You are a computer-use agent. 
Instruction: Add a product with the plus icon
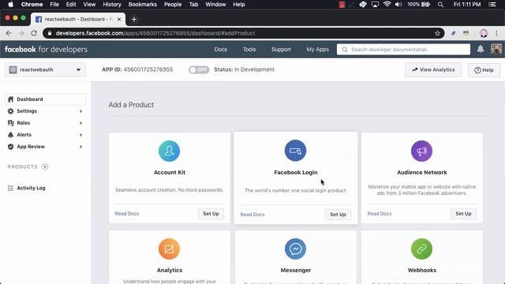tap(45, 166)
